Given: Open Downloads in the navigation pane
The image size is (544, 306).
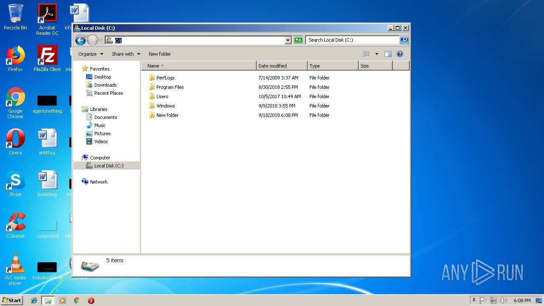Looking at the screenshot, I should pyautogui.click(x=101, y=85).
